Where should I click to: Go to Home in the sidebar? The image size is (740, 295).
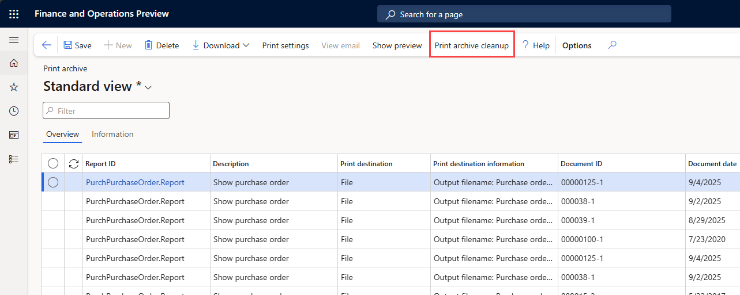[x=14, y=63]
